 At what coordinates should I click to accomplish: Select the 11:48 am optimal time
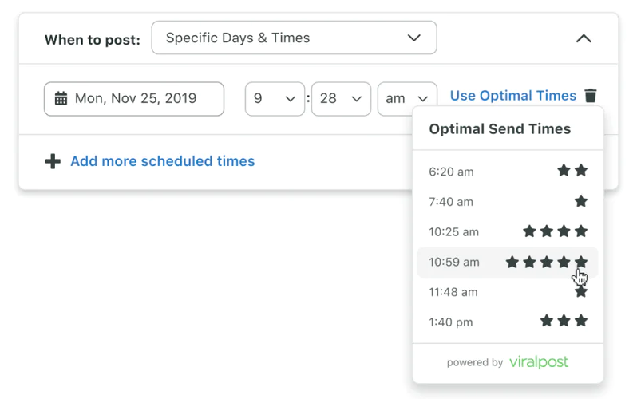pyautogui.click(x=508, y=292)
